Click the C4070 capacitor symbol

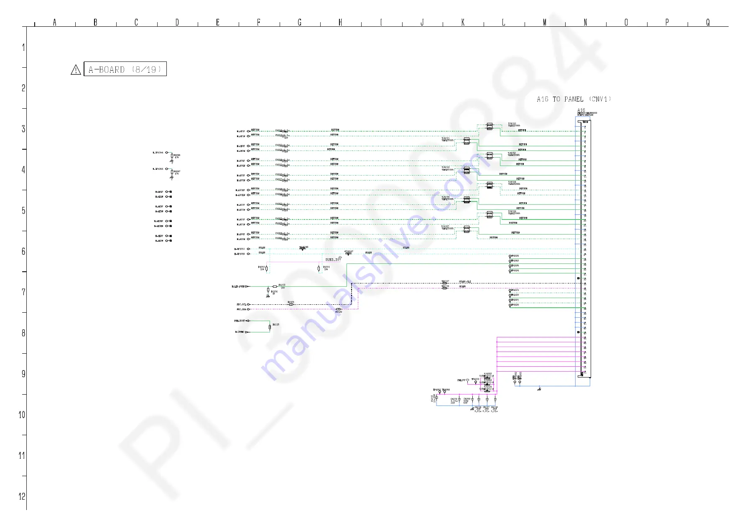(459, 400)
